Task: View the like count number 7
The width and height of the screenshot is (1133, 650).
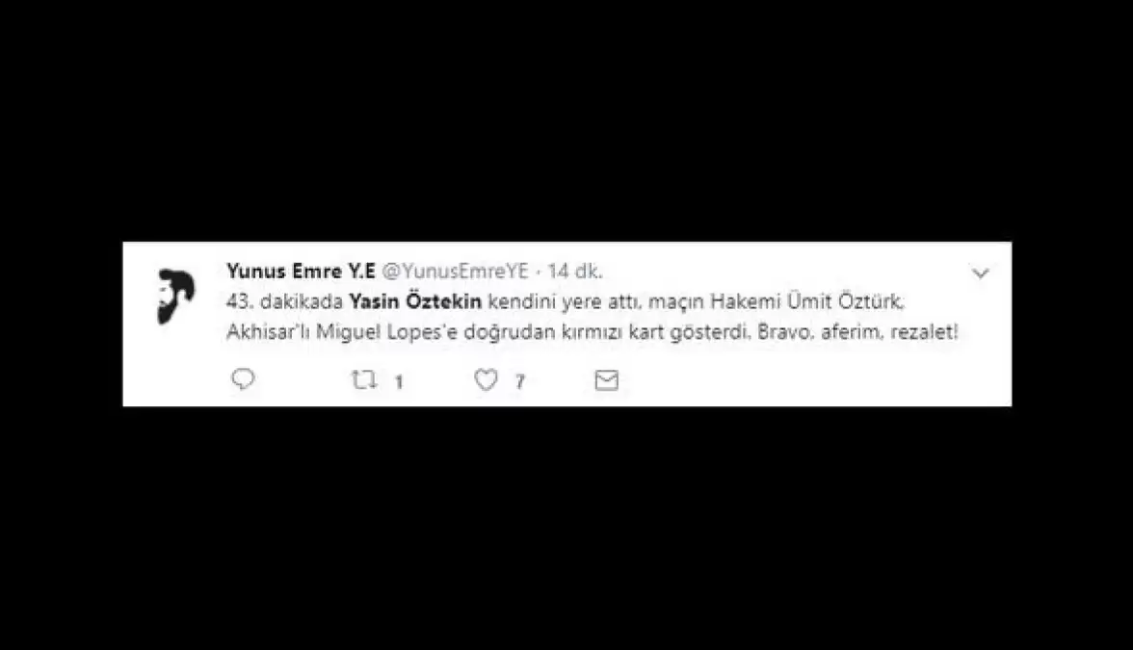Action: coord(519,381)
